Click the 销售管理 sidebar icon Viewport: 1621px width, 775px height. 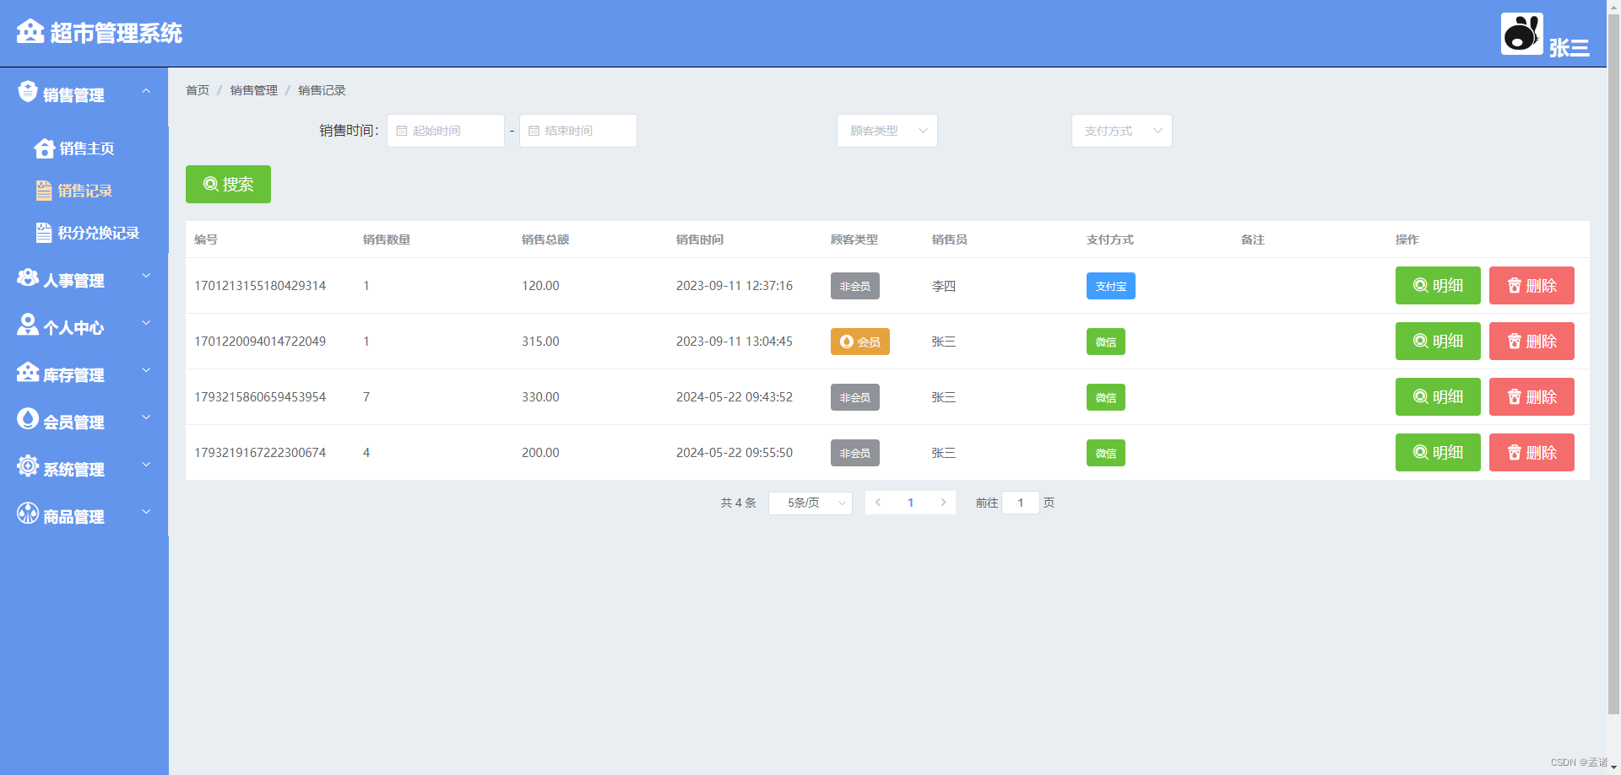tap(28, 91)
